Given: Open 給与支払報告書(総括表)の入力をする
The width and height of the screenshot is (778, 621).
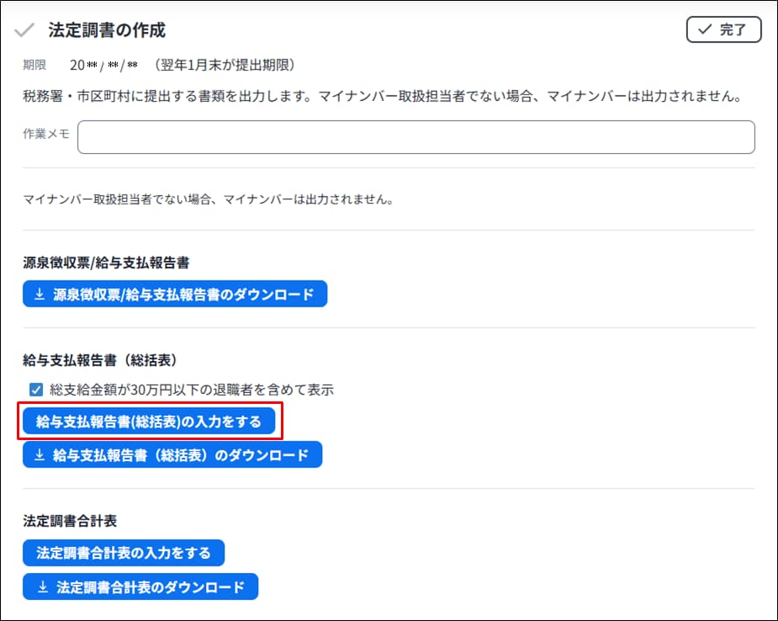Looking at the screenshot, I should click(149, 422).
